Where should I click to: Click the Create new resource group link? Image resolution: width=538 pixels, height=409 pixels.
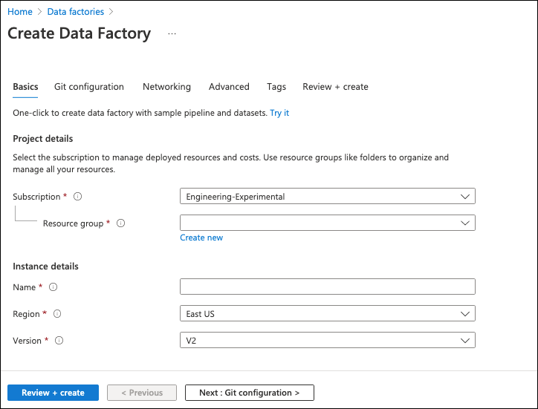pyautogui.click(x=201, y=238)
